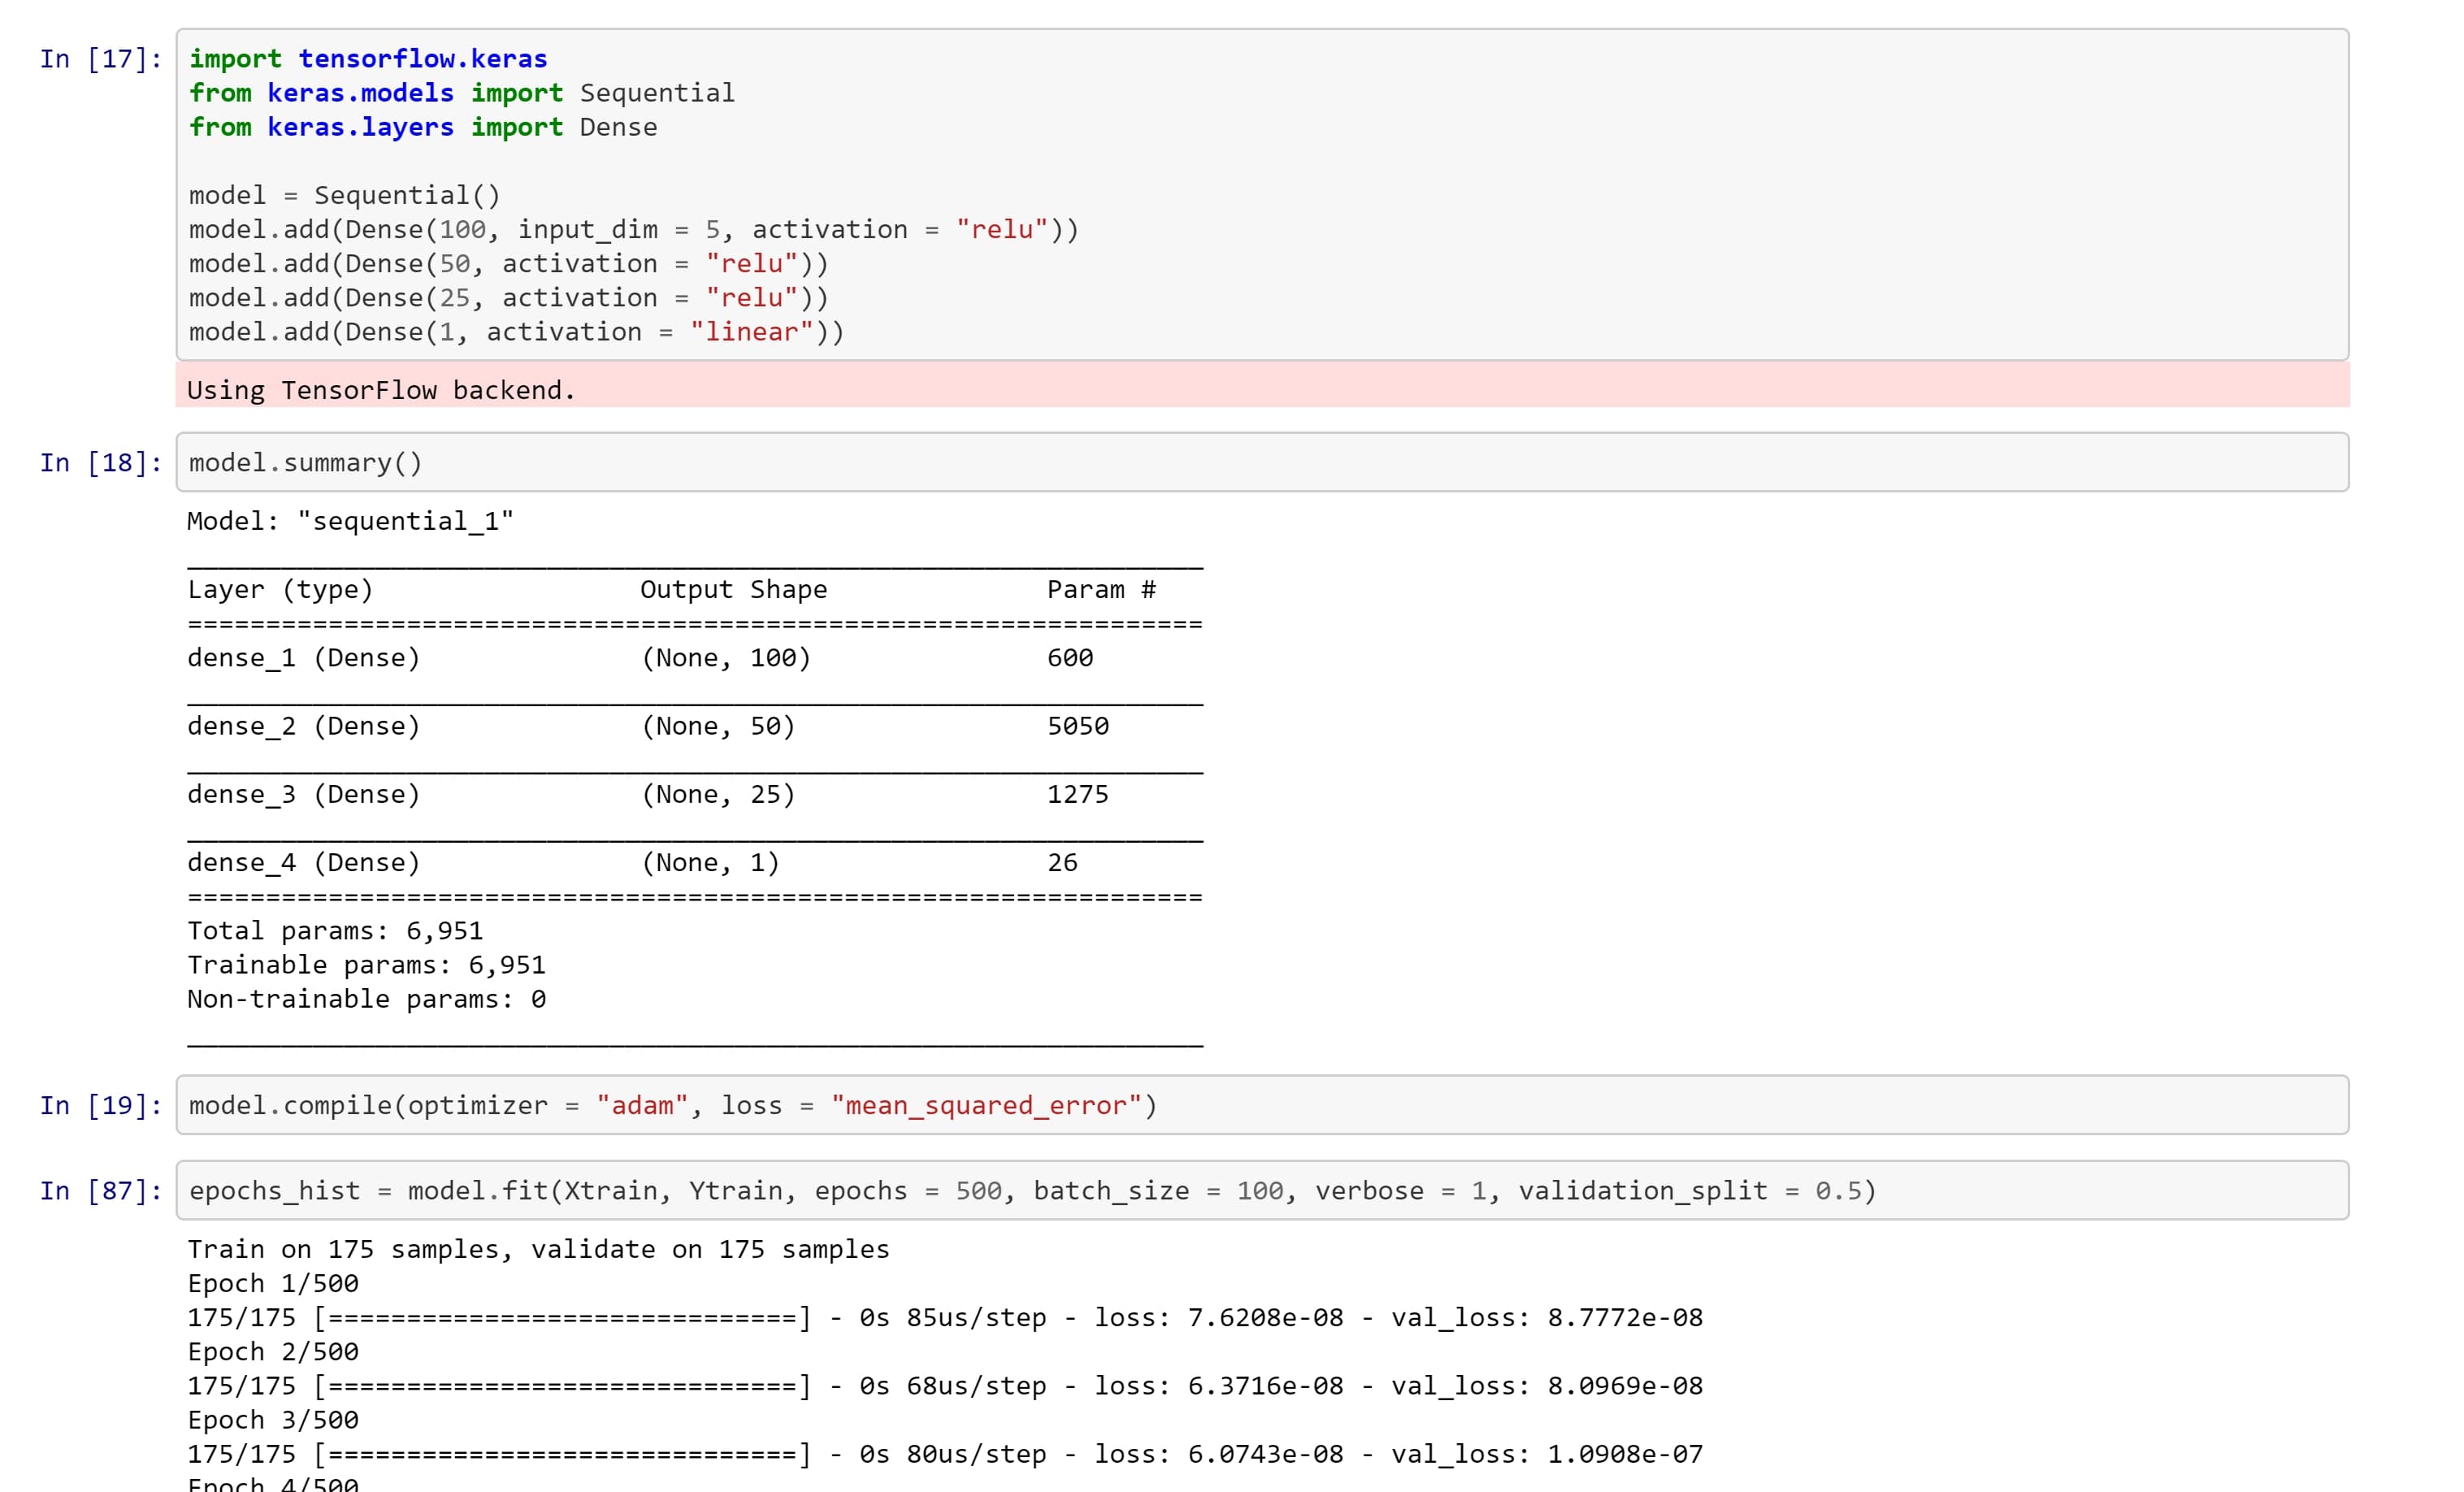Select the In [18] prompt label
This screenshot has height=1492, width=2464.
(100, 463)
